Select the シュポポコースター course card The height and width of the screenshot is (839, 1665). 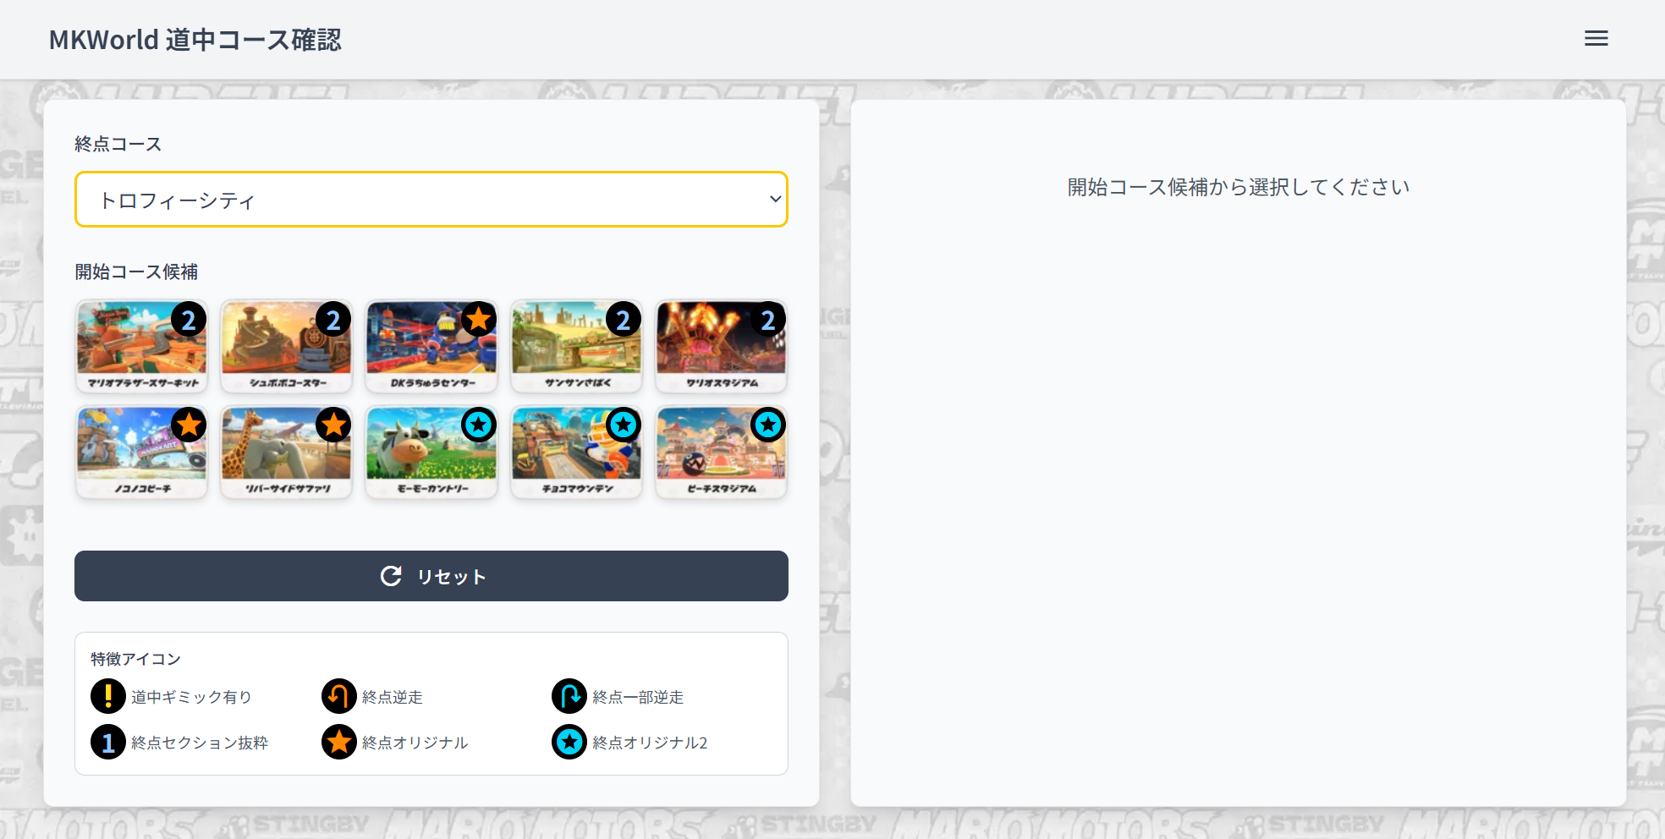[287, 347]
